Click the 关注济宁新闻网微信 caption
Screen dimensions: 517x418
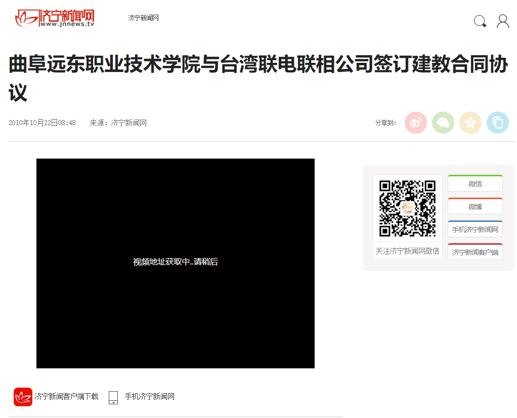(x=408, y=251)
